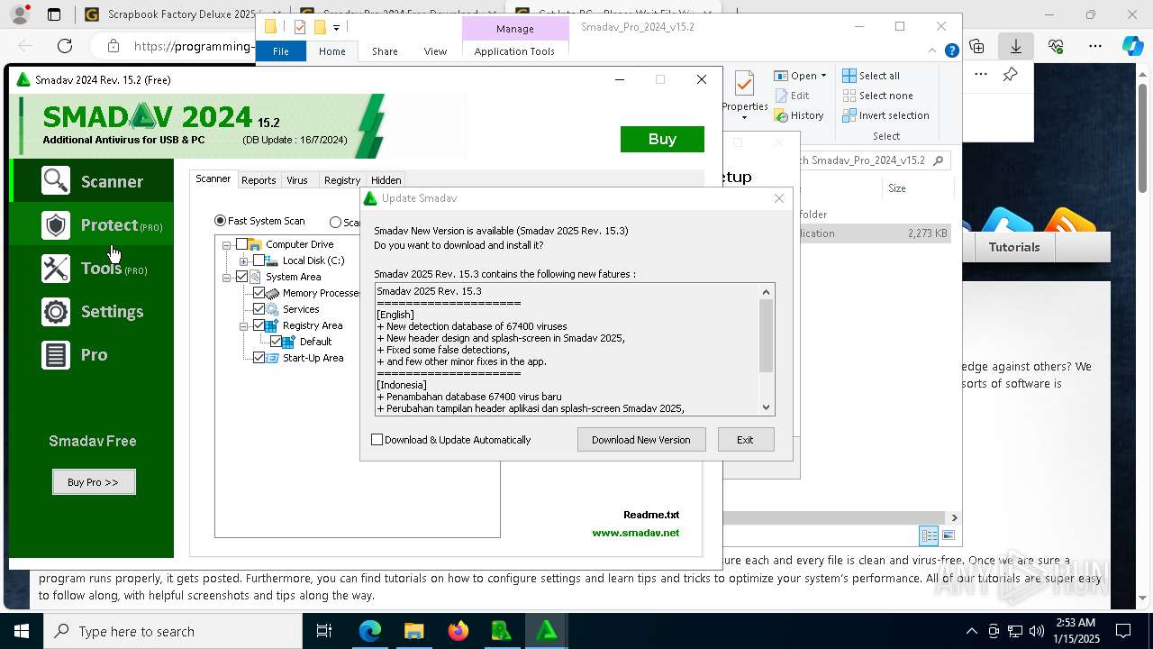This screenshot has width=1153, height=649.
Task: Click the Copilot icon in Edge
Action: click(1132, 46)
